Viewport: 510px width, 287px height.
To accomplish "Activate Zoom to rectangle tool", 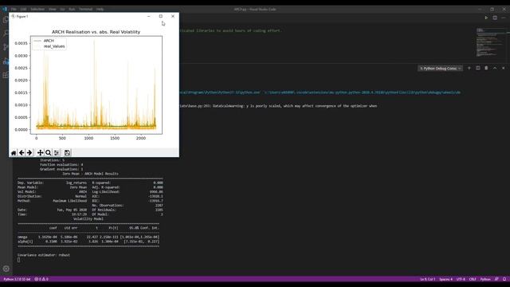I will (x=48, y=152).
